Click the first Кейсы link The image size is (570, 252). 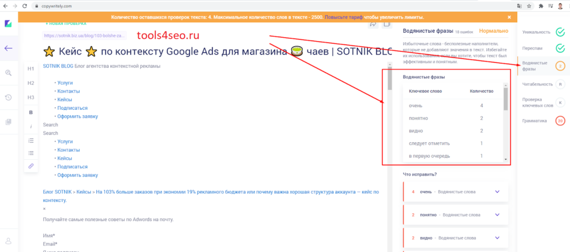(x=65, y=99)
